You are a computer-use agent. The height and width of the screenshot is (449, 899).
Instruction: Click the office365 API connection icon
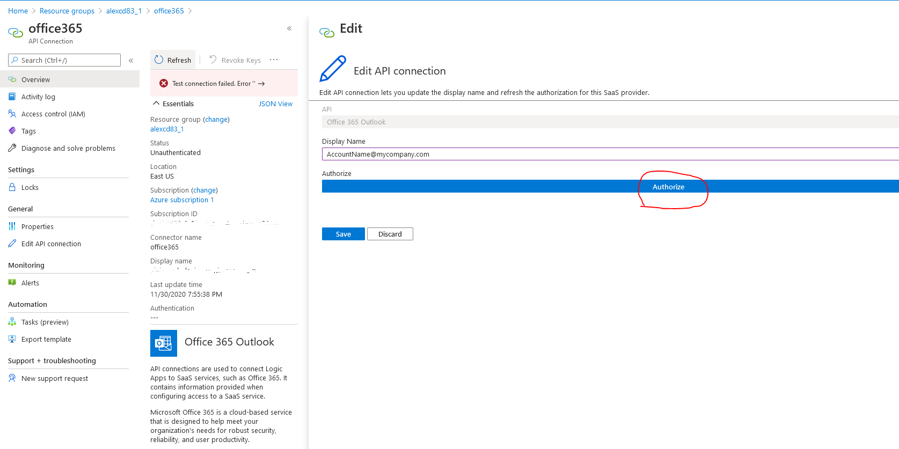16,33
